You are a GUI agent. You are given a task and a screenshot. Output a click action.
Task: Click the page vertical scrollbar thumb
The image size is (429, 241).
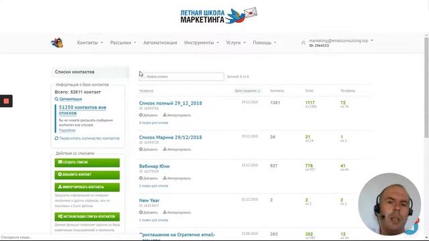click(x=426, y=88)
